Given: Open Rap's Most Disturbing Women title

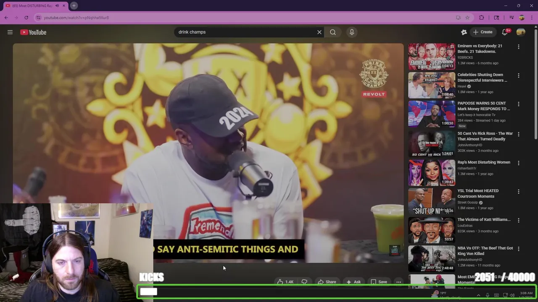Looking at the screenshot, I should point(484,162).
